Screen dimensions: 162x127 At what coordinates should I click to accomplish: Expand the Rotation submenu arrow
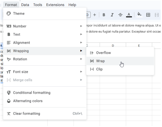coord(81,59)
